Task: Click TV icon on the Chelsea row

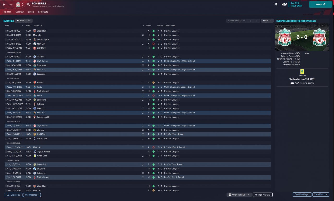Action: pyautogui.click(x=143, y=57)
